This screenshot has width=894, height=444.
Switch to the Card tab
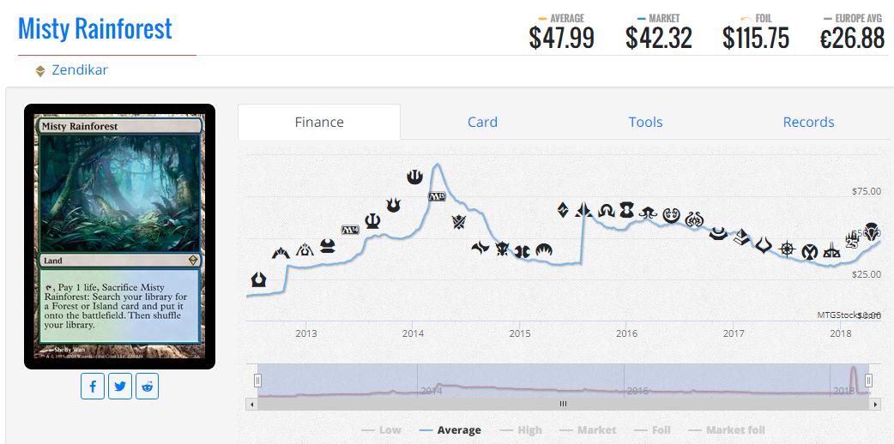[482, 122]
